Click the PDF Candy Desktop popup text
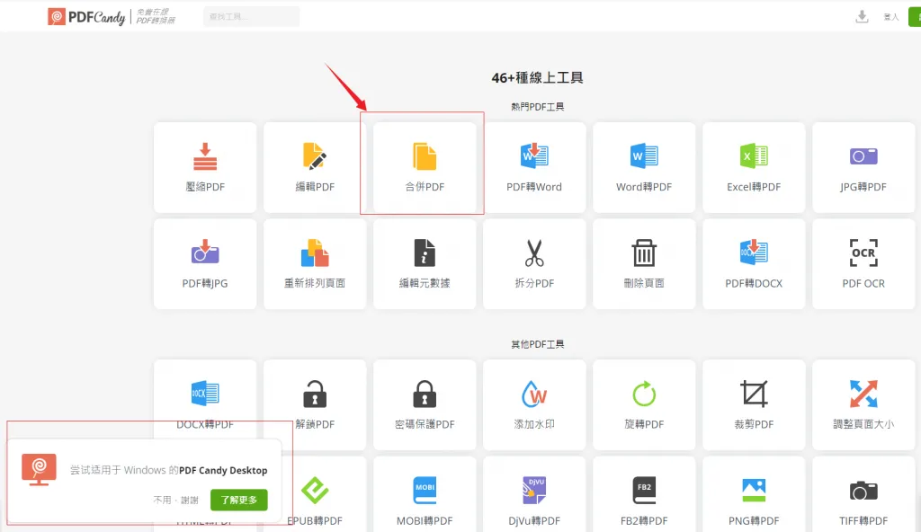The height and width of the screenshot is (532, 921). coord(168,470)
